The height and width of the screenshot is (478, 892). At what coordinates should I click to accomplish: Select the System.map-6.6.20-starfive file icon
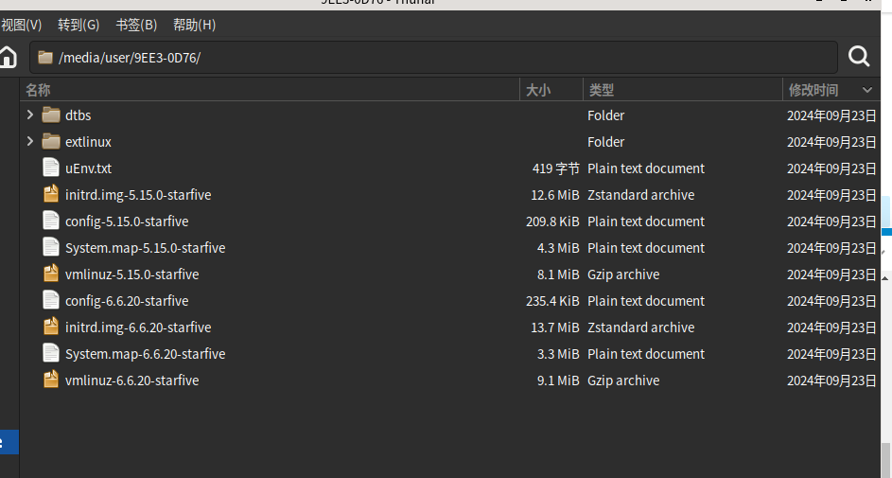coord(51,353)
